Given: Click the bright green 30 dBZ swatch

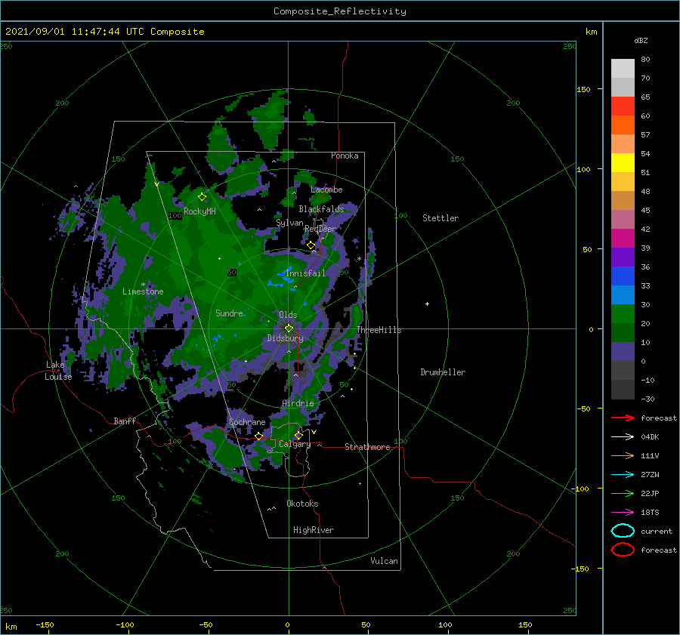Looking at the screenshot, I should point(623,313).
